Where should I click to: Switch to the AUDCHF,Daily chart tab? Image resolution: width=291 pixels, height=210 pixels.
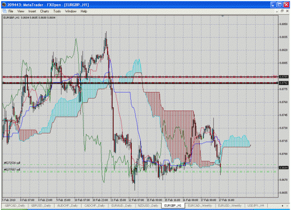68,205
